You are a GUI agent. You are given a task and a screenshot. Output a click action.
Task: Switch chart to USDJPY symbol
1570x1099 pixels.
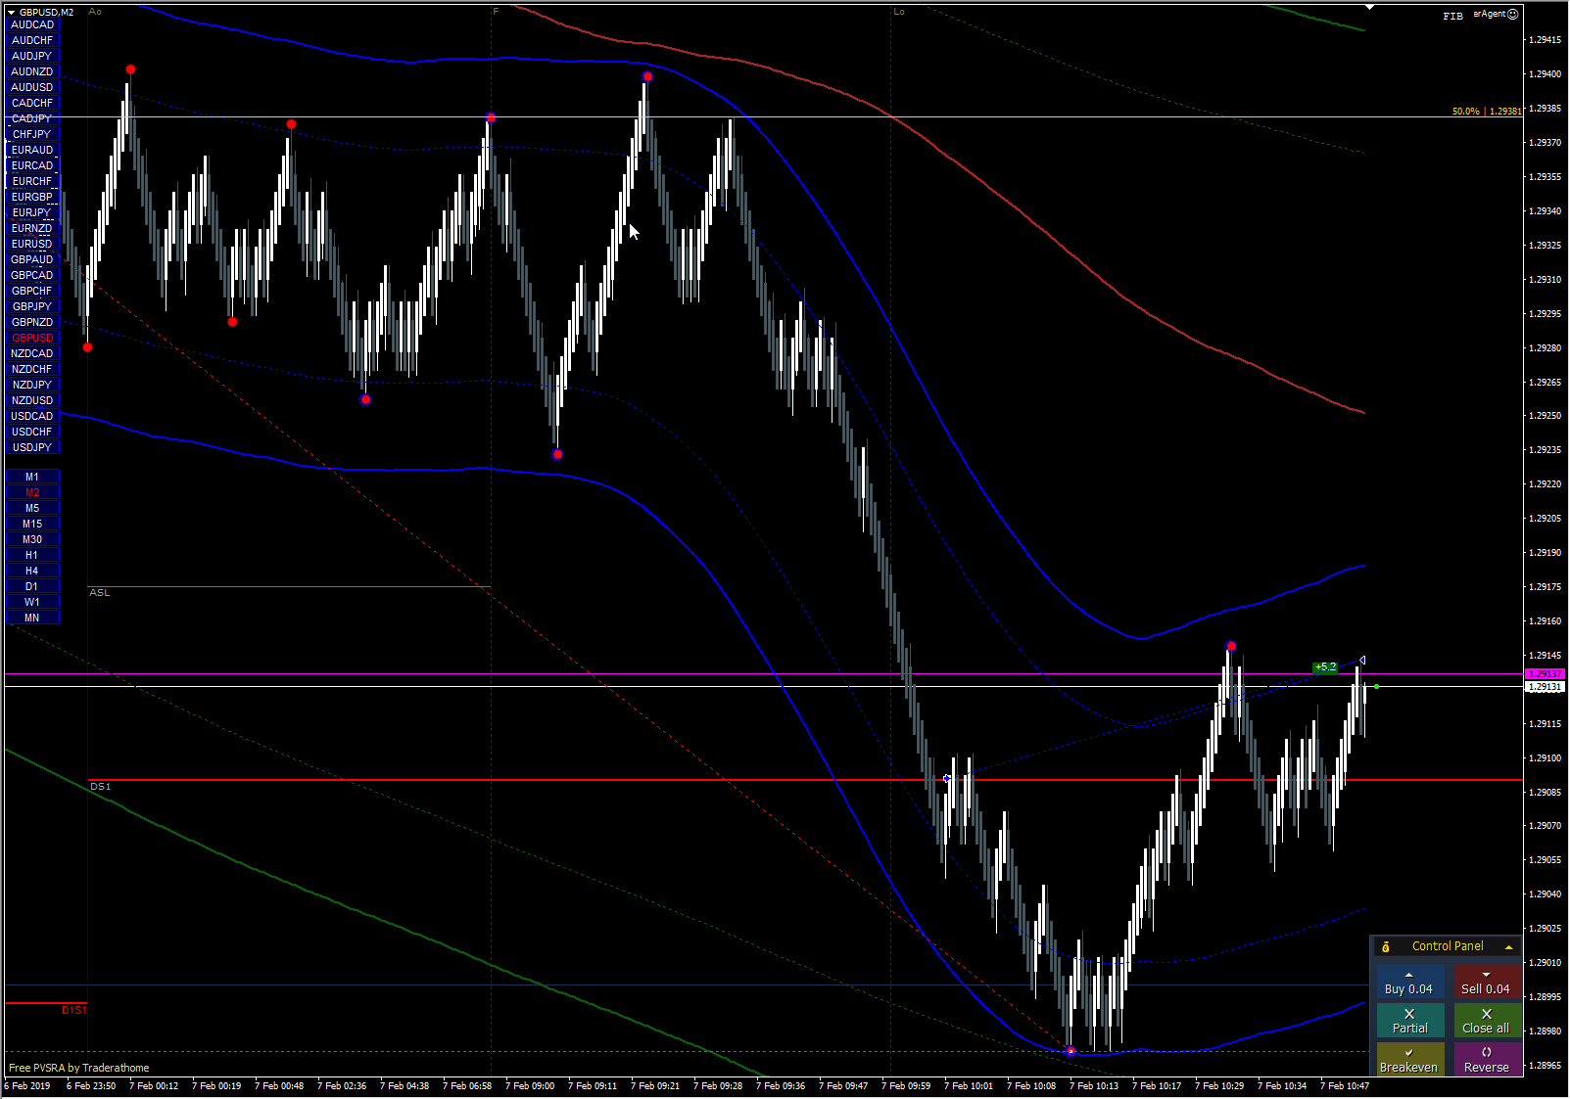(x=32, y=447)
